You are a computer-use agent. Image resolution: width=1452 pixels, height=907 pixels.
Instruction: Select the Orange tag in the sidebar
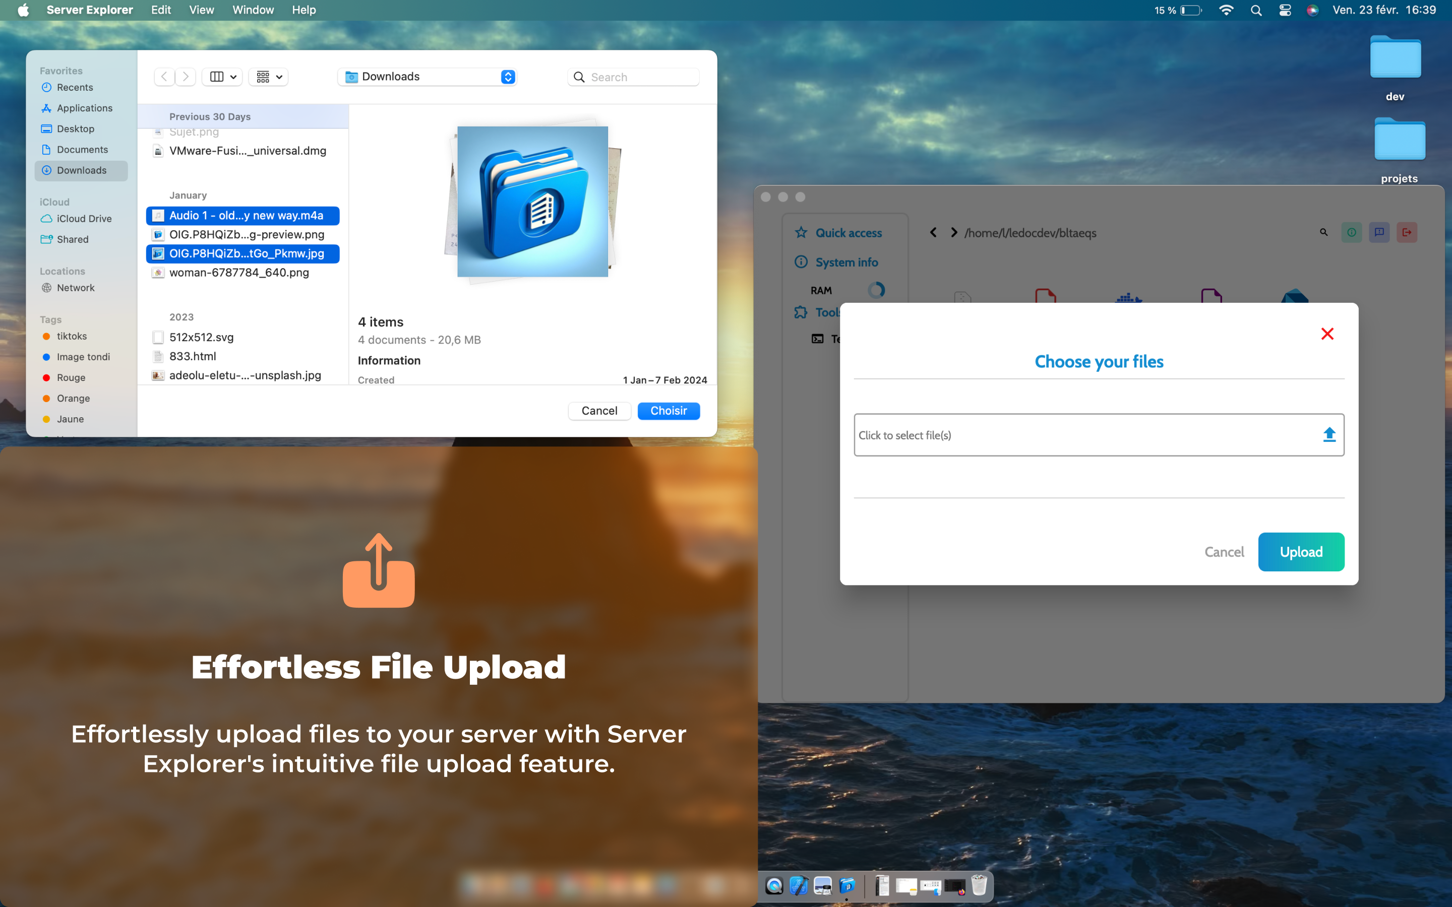[x=81, y=398]
